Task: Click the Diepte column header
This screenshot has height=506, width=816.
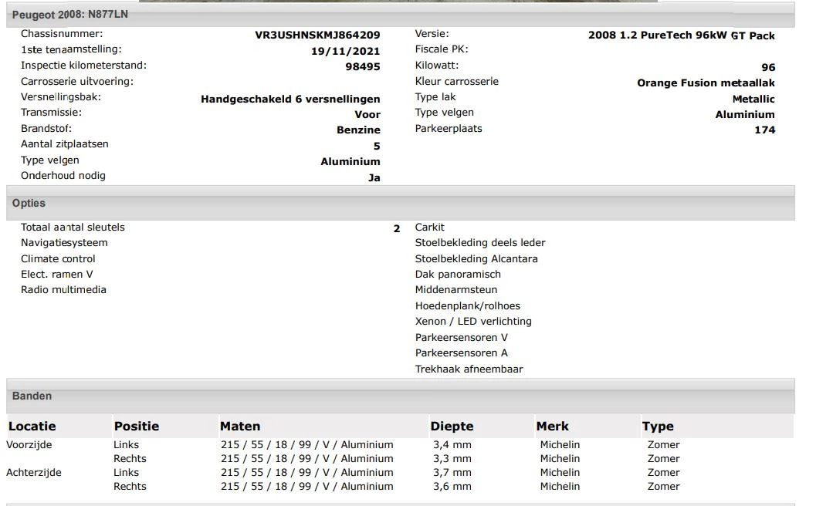Action: click(452, 427)
